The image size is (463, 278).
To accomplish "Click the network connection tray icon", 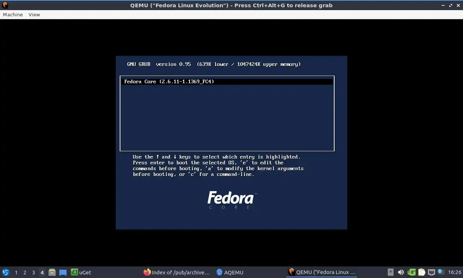I will click(431, 272).
